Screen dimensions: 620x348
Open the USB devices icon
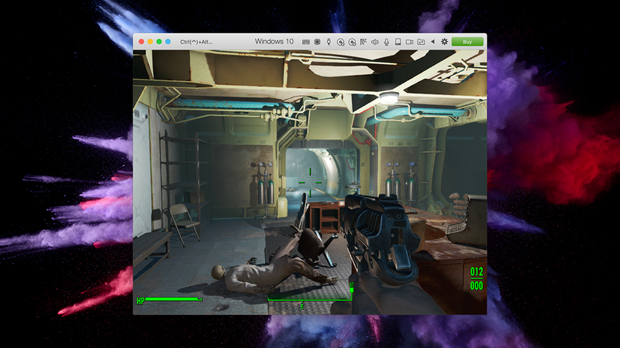point(329,42)
